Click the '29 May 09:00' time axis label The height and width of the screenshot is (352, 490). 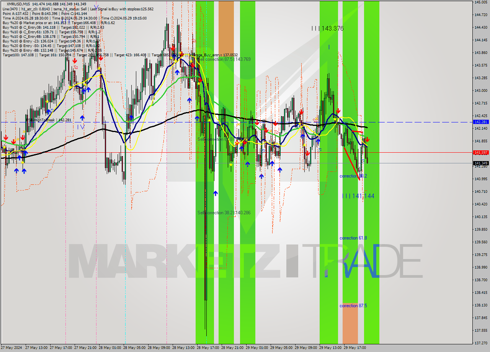click(x=306, y=348)
